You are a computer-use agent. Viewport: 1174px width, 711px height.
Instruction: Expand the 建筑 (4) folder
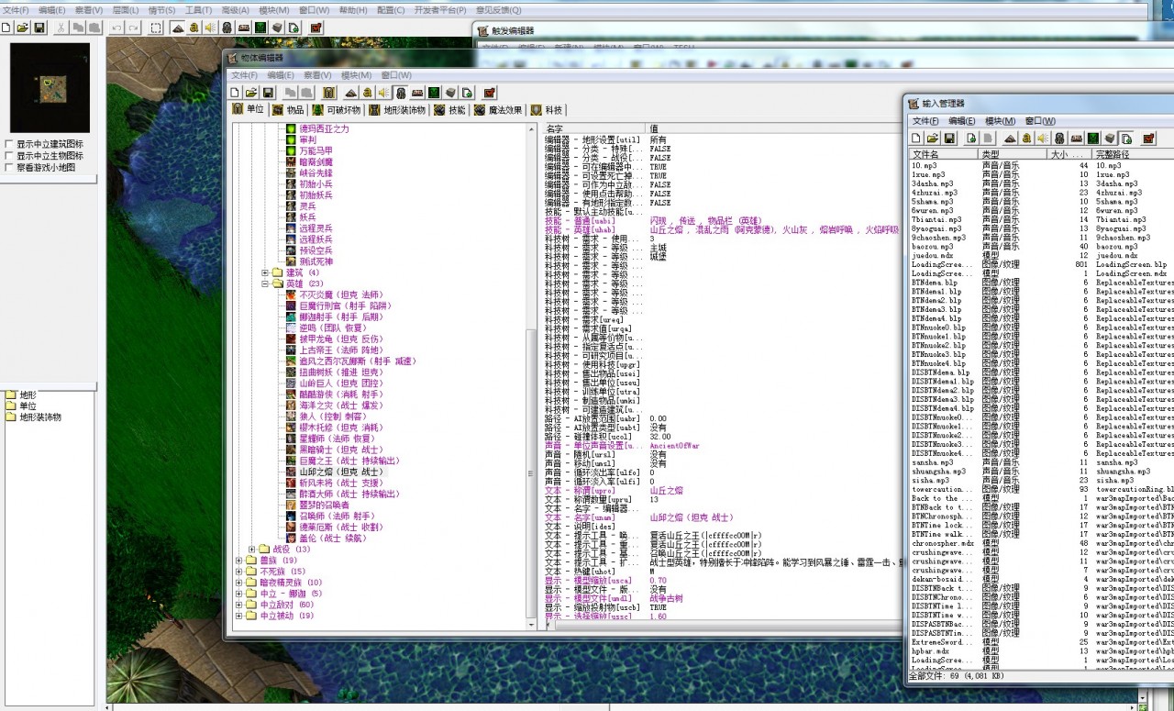pos(266,272)
